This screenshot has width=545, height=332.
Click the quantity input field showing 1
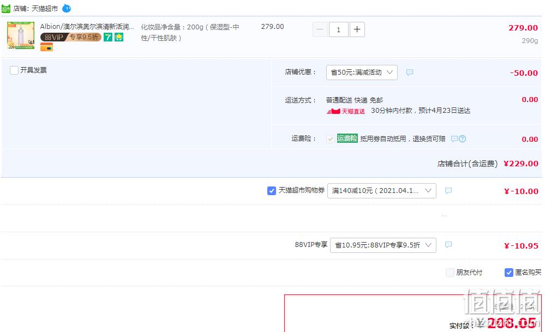click(339, 29)
